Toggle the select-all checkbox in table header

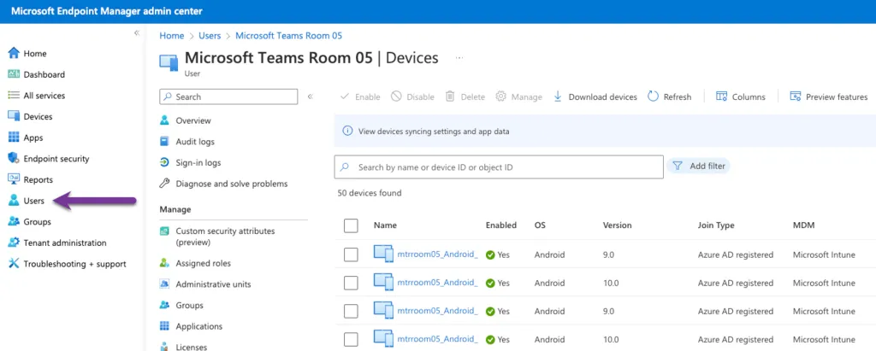tap(351, 225)
